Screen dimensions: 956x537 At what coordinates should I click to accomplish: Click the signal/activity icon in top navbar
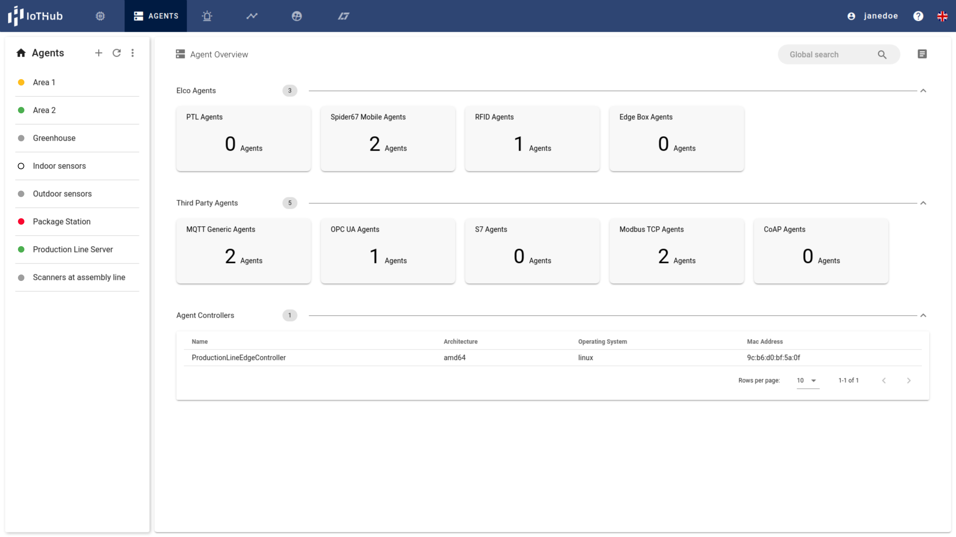(x=252, y=16)
